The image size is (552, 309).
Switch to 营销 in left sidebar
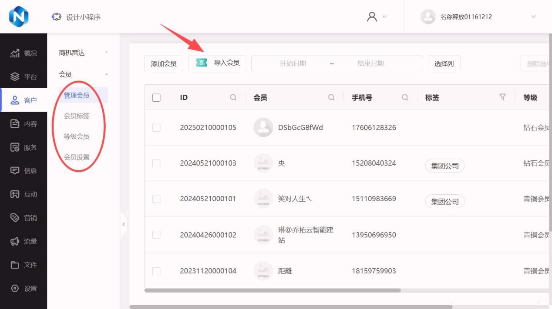click(x=24, y=218)
